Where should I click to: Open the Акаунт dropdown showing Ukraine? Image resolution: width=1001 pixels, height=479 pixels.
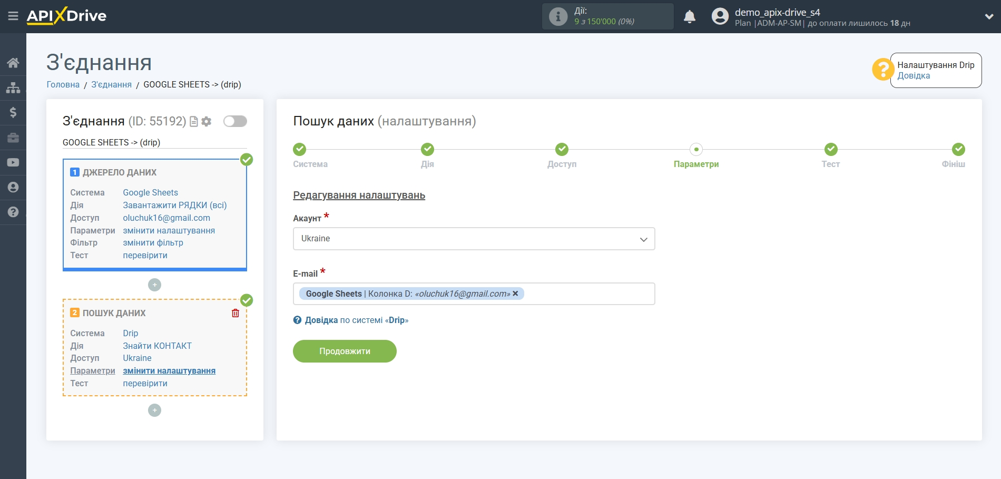474,239
